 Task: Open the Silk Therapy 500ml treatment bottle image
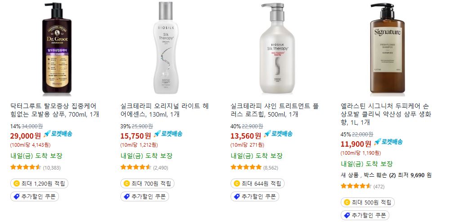coord(277,48)
